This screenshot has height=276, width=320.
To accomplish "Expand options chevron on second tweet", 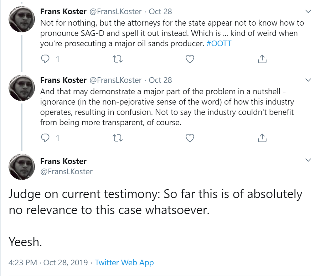I will coord(309,80).
